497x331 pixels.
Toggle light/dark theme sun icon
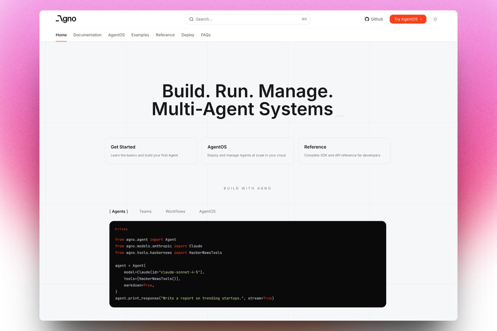(435, 19)
